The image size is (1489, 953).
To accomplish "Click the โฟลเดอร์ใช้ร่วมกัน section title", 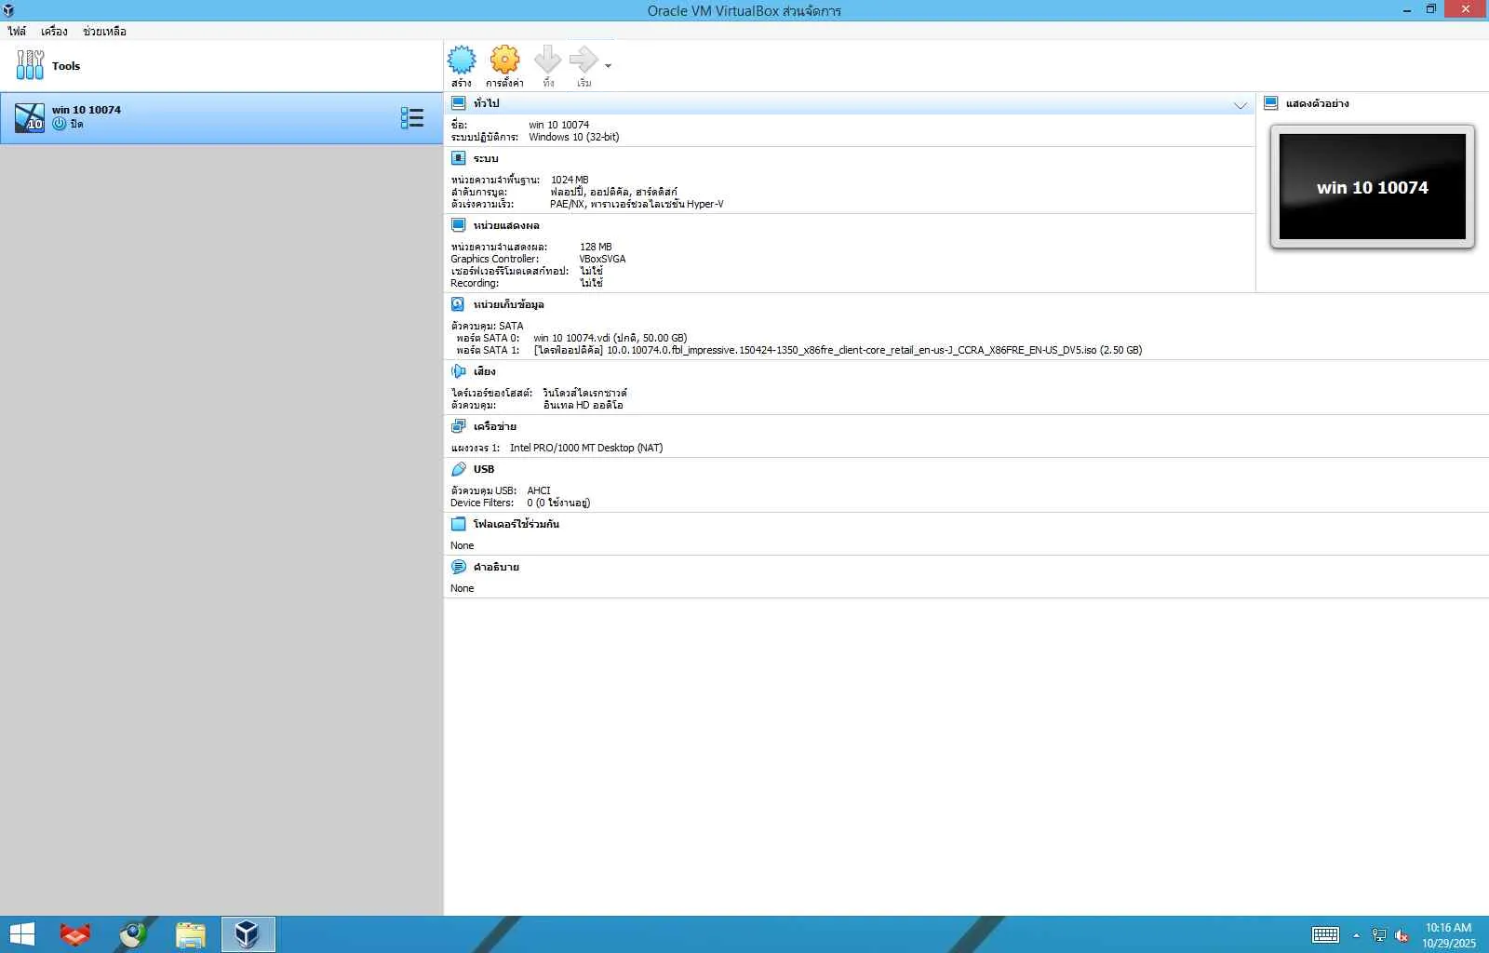I will tap(516, 524).
